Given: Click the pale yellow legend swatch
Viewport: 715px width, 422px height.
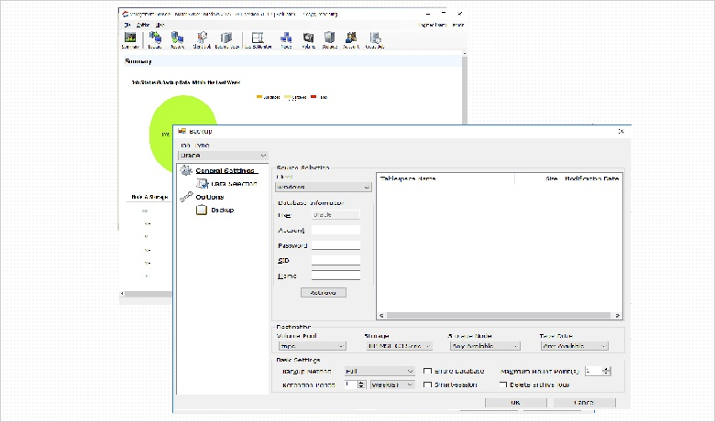Looking at the screenshot, I should [x=287, y=97].
